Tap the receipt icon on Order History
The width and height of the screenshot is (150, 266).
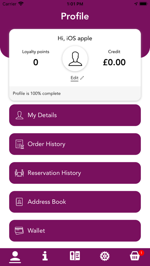point(20,144)
